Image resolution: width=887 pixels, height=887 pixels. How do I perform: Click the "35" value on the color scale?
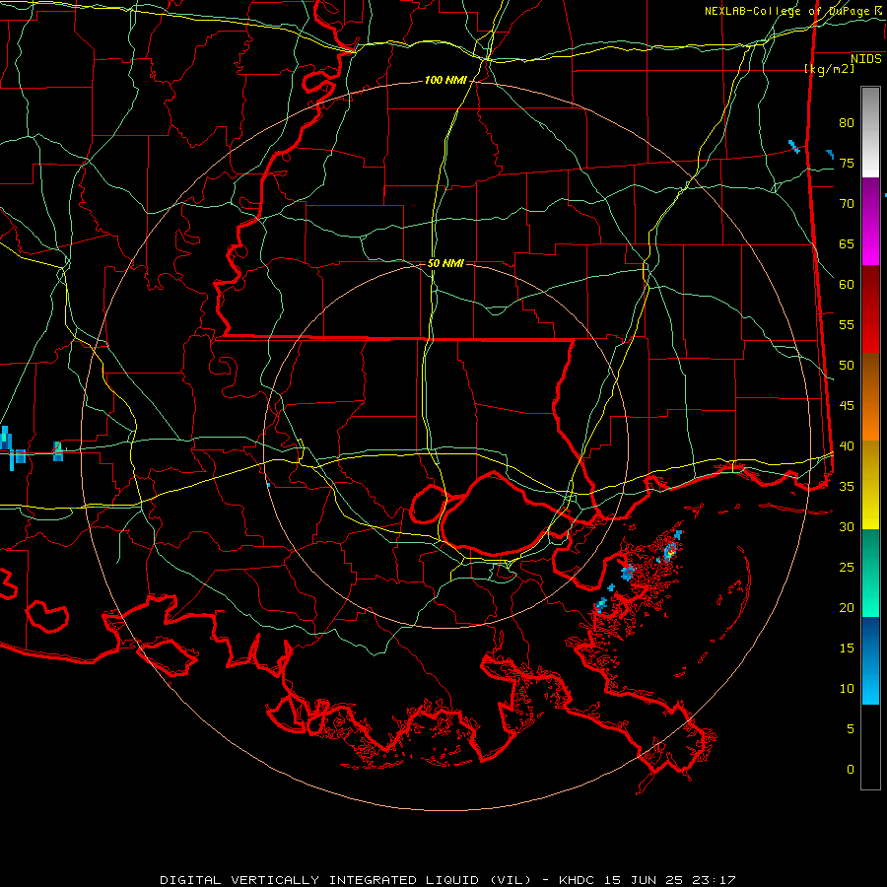(847, 487)
